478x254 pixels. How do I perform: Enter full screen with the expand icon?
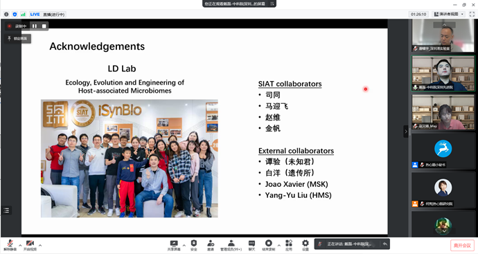tap(472, 15)
